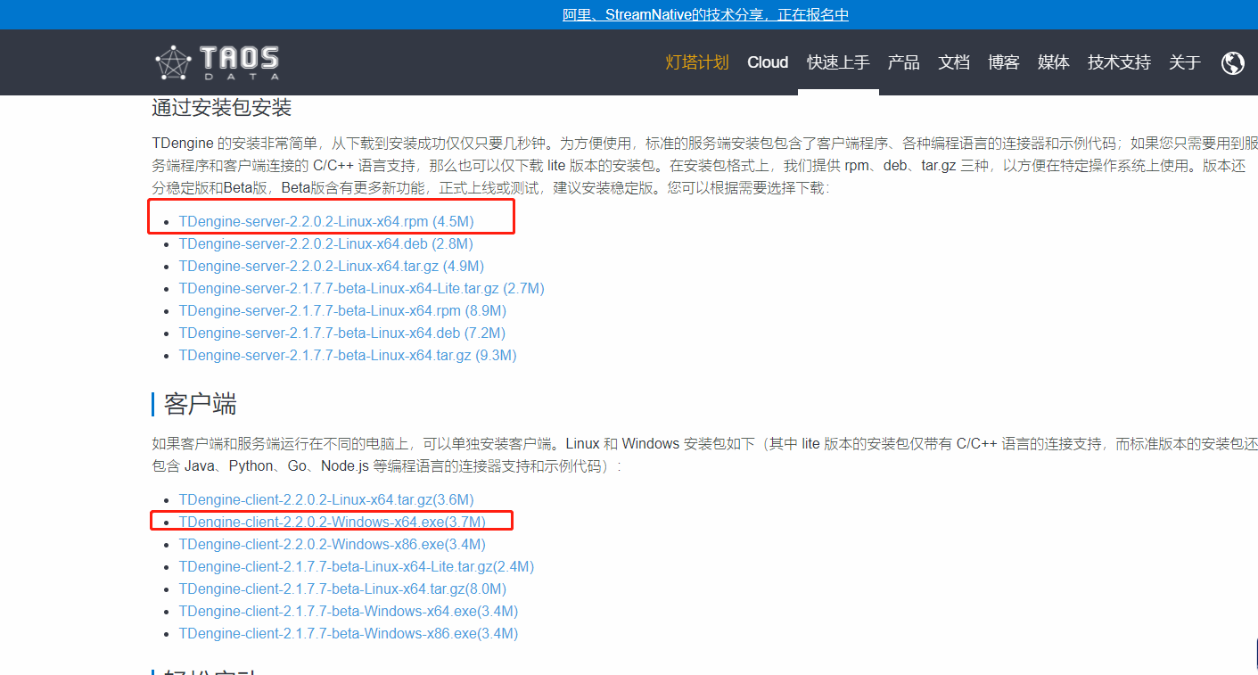
Task: Download TDengine-client-2.1.7.7-beta-Windows-x86.exe
Action: pos(348,633)
